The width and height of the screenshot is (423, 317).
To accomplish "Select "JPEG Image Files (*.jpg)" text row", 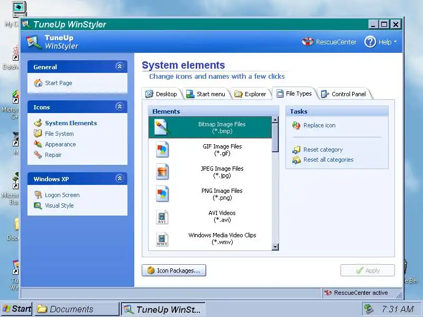I will 210,172.
